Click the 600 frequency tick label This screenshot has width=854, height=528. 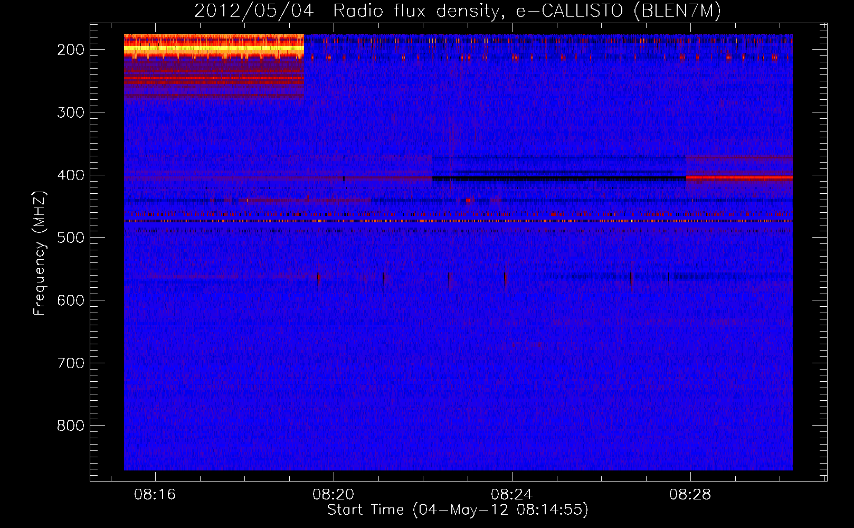point(71,300)
